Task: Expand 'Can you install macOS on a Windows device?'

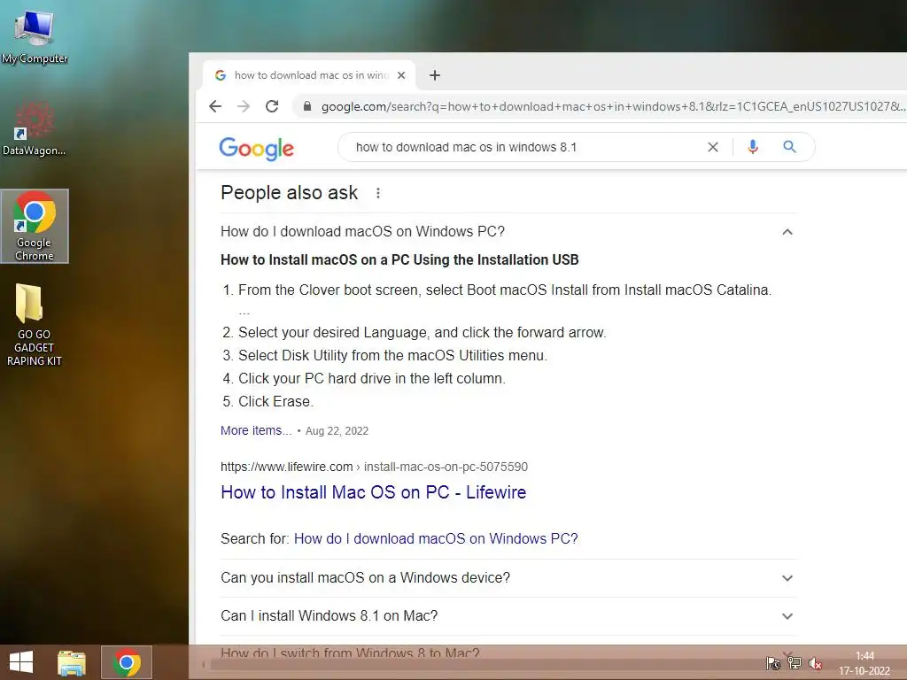Action: [x=508, y=577]
